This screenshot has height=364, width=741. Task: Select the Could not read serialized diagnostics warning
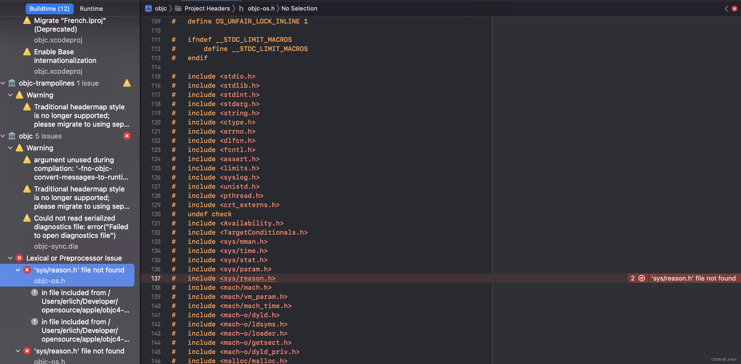click(x=81, y=227)
